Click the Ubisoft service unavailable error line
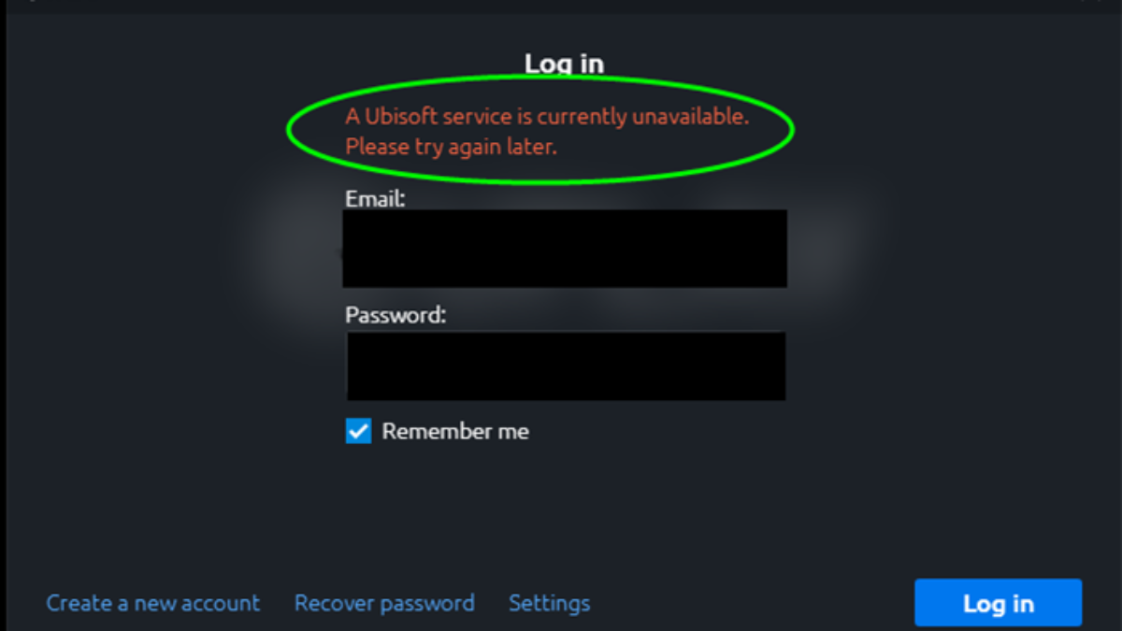Viewport: 1122px width, 631px height. tap(547, 117)
